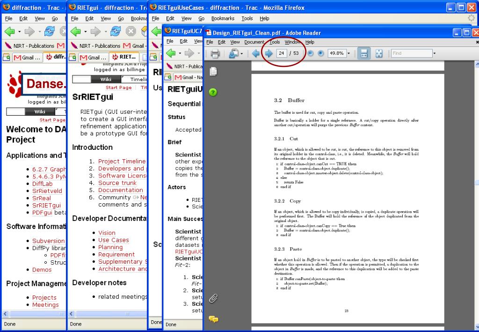The image size is (479, 332).
Task: Open the Document menu in Adobe Reader
Action: pos(254,42)
